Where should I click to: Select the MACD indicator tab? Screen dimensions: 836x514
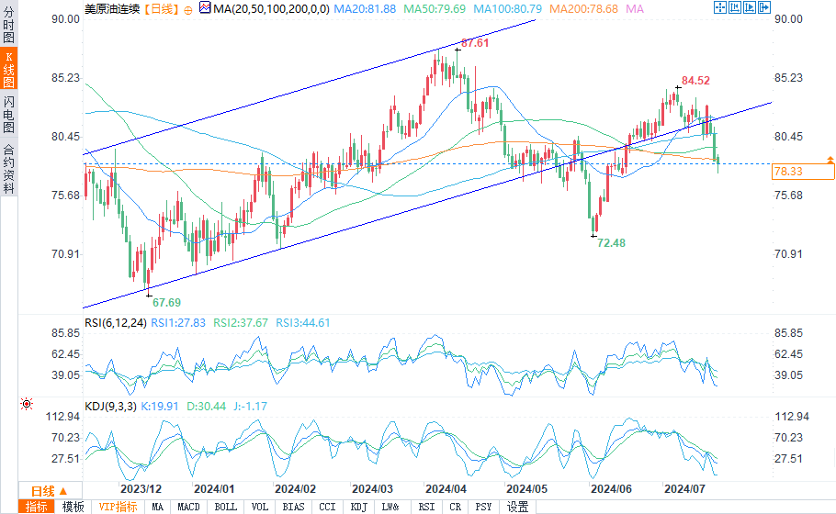pyautogui.click(x=188, y=507)
